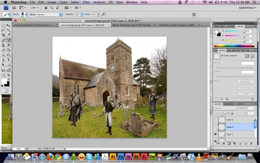
Task: Select the Move tool
Action: point(9,26)
